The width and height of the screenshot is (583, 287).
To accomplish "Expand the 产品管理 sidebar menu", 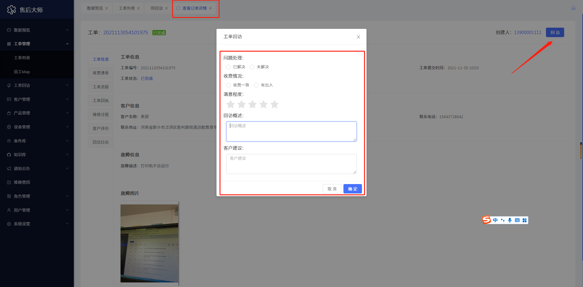I will click(x=21, y=113).
